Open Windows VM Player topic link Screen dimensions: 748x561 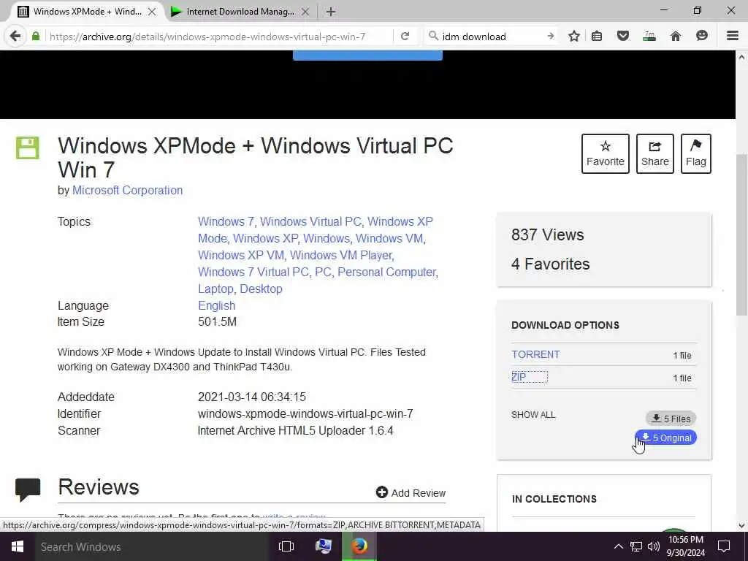[x=340, y=255]
